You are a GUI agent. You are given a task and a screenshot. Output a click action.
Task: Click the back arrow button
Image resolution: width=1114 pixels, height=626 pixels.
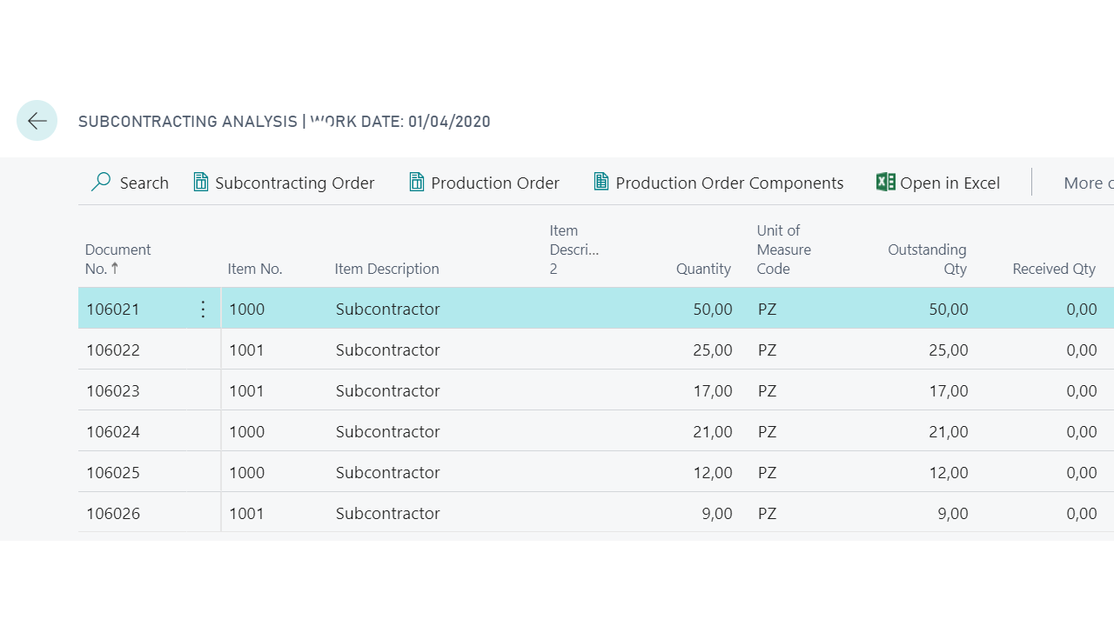click(37, 121)
